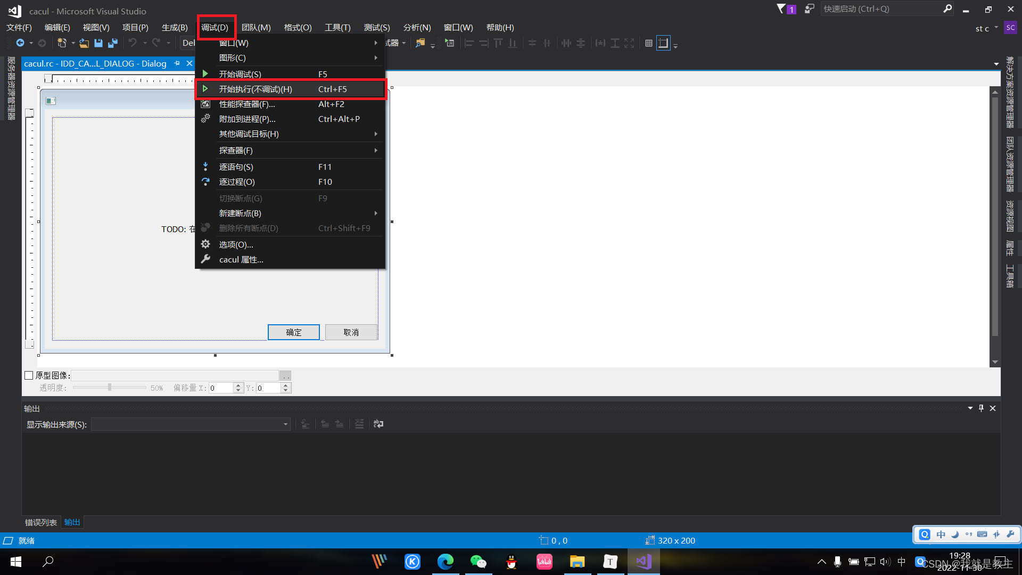
Task: Click the Quick Launch search magnifier icon
Action: pyautogui.click(x=947, y=9)
